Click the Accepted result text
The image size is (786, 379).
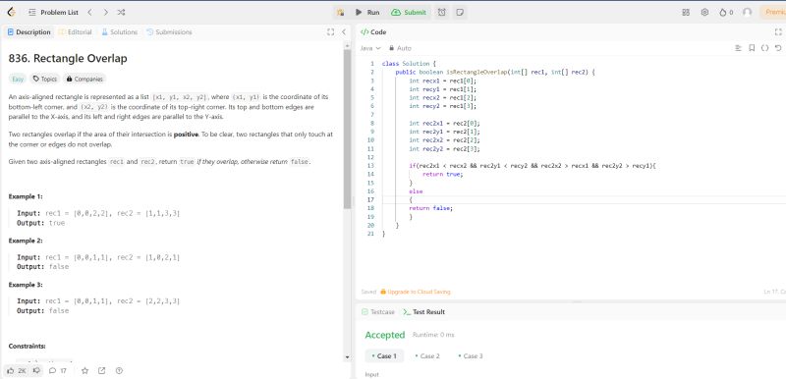pyautogui.click(x=384, y=335)
